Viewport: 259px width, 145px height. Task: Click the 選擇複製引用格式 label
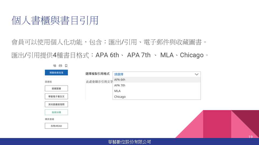(97, 74)
